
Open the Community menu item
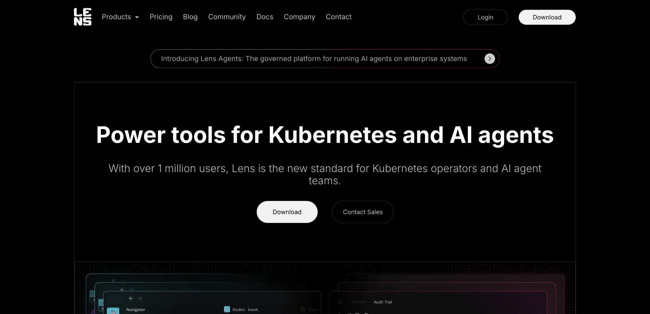coord(227,17)
